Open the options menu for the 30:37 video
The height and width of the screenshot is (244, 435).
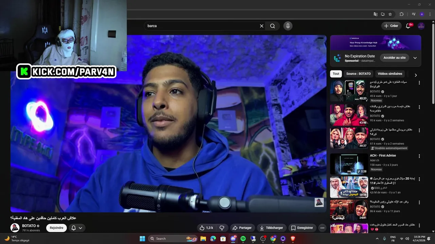[419, 130]
